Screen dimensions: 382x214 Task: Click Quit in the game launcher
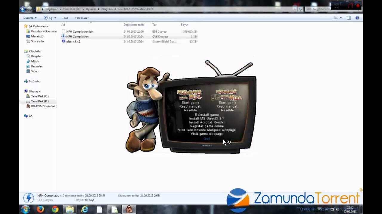(207, 139)
